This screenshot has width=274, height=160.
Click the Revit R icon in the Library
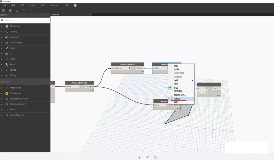tap(7, 65)
